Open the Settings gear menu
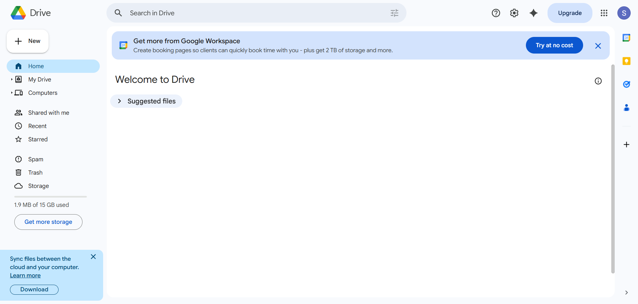The image size is (638, 304). 514,13
